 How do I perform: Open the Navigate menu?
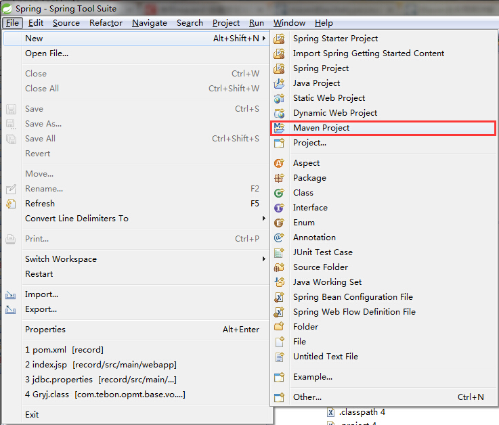(150, 23)
